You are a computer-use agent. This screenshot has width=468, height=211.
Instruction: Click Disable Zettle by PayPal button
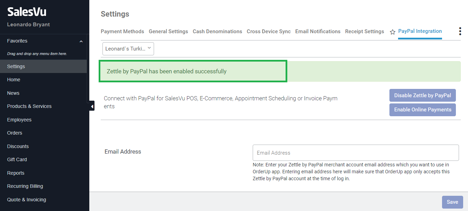pyautogui.click(x=422, y=95)
